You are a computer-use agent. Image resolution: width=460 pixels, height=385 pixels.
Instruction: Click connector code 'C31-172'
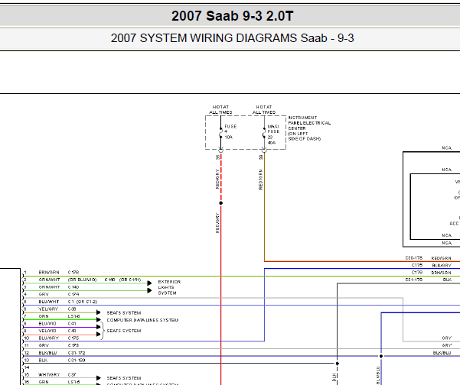pyautogui.click(x=77, y=353)
